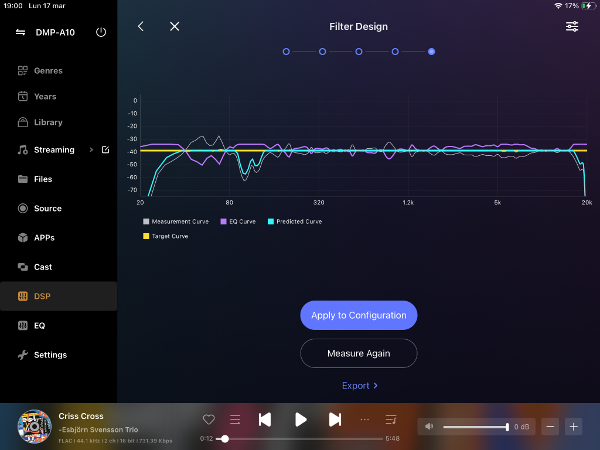Image resolution: width=600 pixels, height=450 pixels.
Task: Open Library in the sidebar
Action: coord(59,122)
